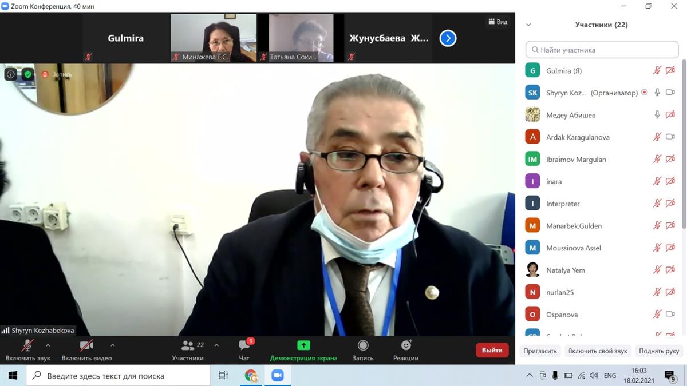Image resolution: width=687 pixels, height=386 pixels.
Task: Turn on camera with Включить видео
Action: pyautogui.click(x=86, y=346)
